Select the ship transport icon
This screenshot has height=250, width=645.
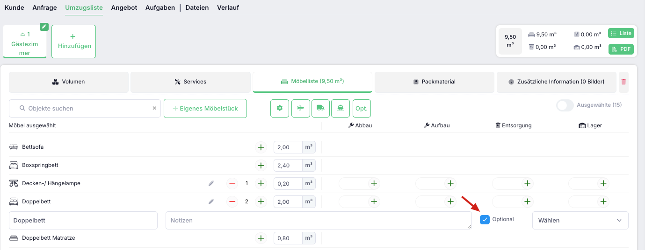[x=341, y=108]
